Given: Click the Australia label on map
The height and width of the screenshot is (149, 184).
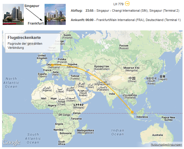Looking at the screenshot, I should click(158, 135).
